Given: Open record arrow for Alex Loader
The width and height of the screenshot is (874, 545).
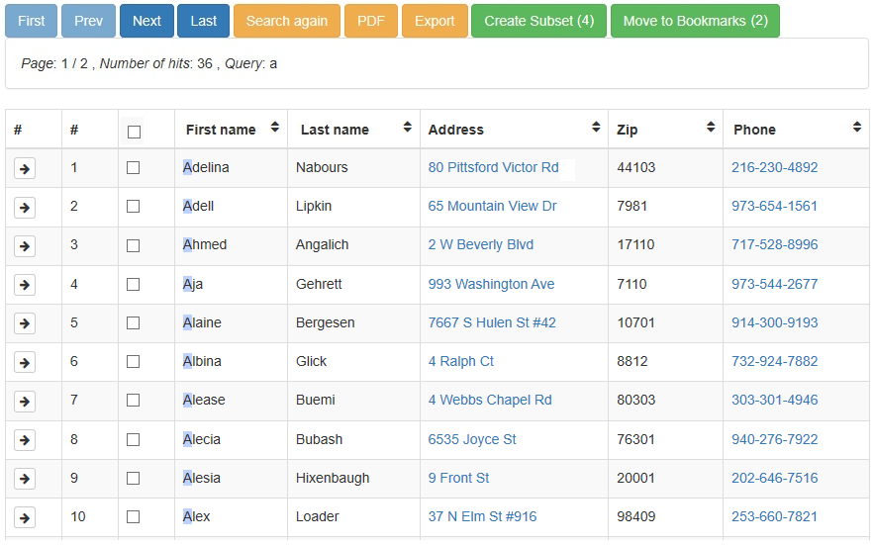Looking at the screenshot, I should pyautogui.click(x=25, y=517).
